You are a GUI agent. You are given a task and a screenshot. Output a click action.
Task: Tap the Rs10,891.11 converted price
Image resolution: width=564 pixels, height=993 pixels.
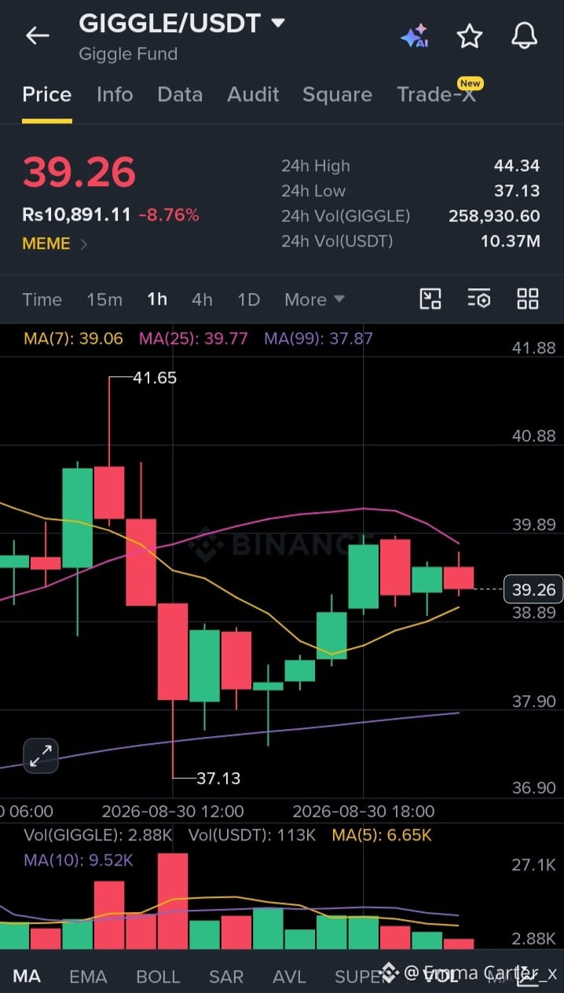(x=76, y=214)
